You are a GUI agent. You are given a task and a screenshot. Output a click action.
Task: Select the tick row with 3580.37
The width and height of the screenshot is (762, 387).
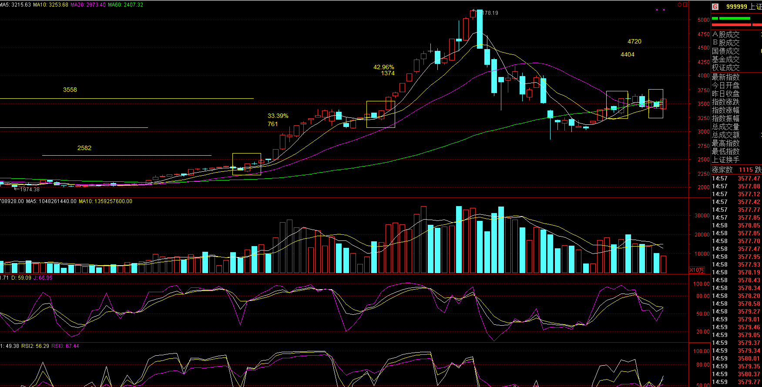pos(737,374)
